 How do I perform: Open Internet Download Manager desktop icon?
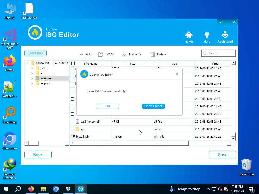coord(10,169)
